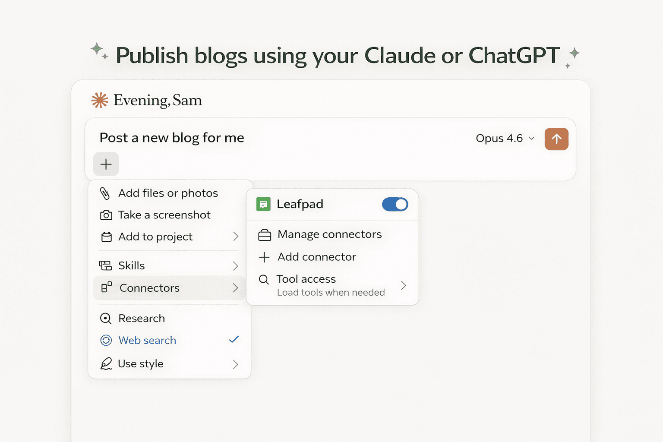Expand the Tool access chevron
The height and width of the screenshot is (442, 663).
click(404, 285)
